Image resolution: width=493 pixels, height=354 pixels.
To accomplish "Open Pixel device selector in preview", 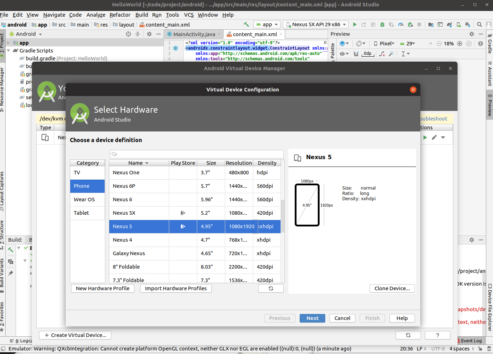I will [x=384, y=44].
